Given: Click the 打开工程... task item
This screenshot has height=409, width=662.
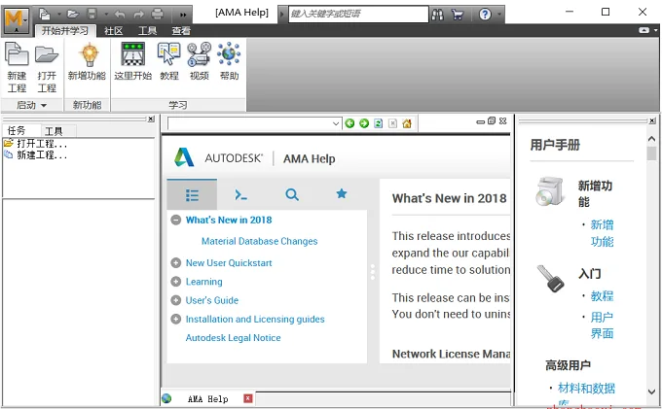Looking at the screenshot, I should click(x=35, y=144).
